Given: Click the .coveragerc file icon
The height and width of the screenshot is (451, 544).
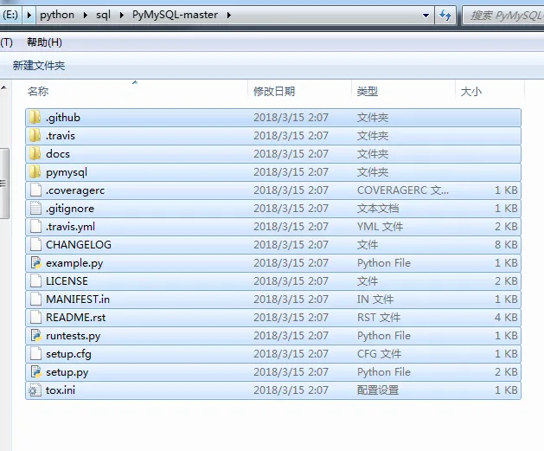Looking at the screenshot, I should [35, 190].
